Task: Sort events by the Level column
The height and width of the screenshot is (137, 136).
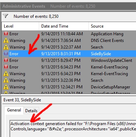Action: pyautogui.click(x=20, y=26)
